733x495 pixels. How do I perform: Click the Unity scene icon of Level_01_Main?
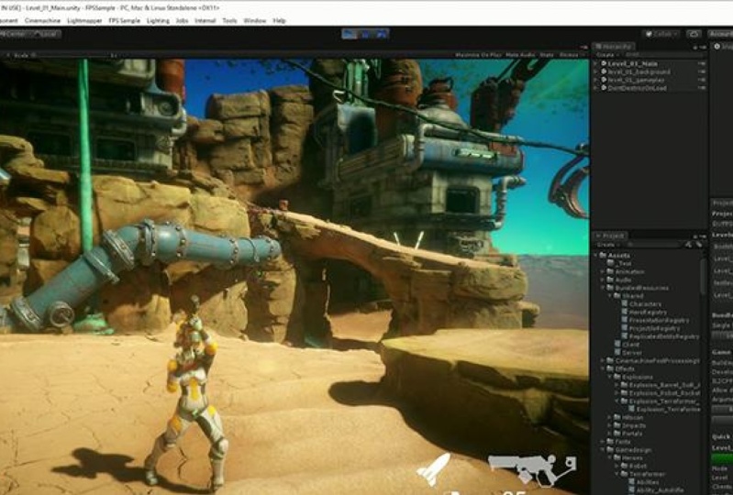click(604, 63)
